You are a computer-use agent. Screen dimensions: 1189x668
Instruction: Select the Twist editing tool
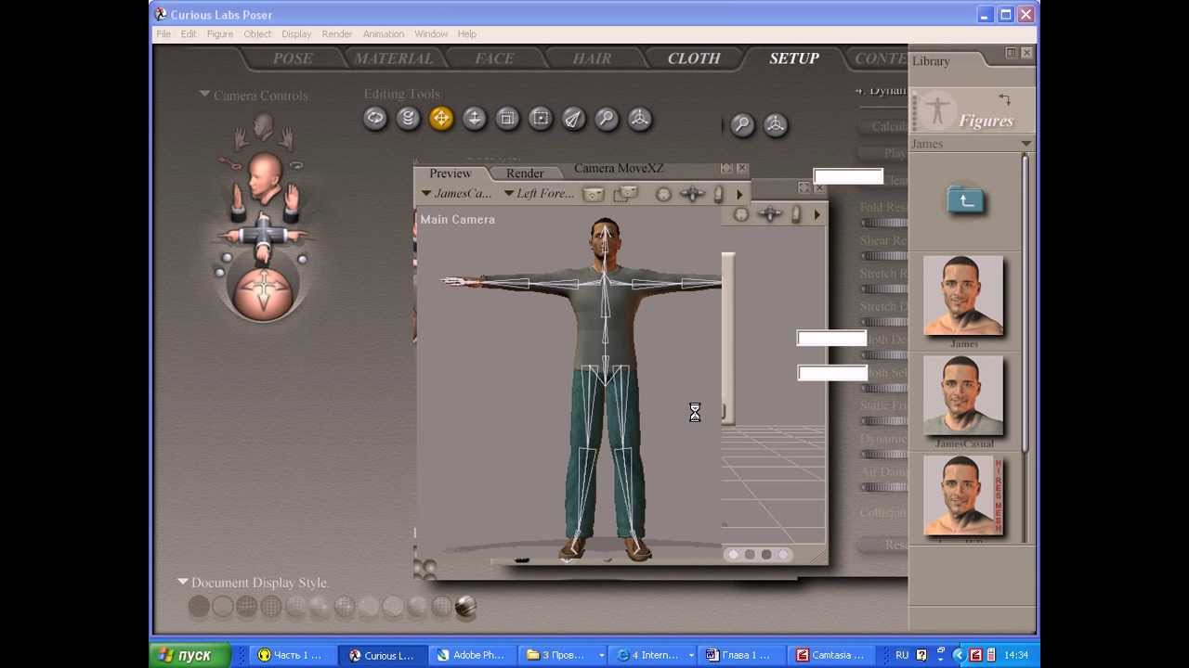click(408, 118)
